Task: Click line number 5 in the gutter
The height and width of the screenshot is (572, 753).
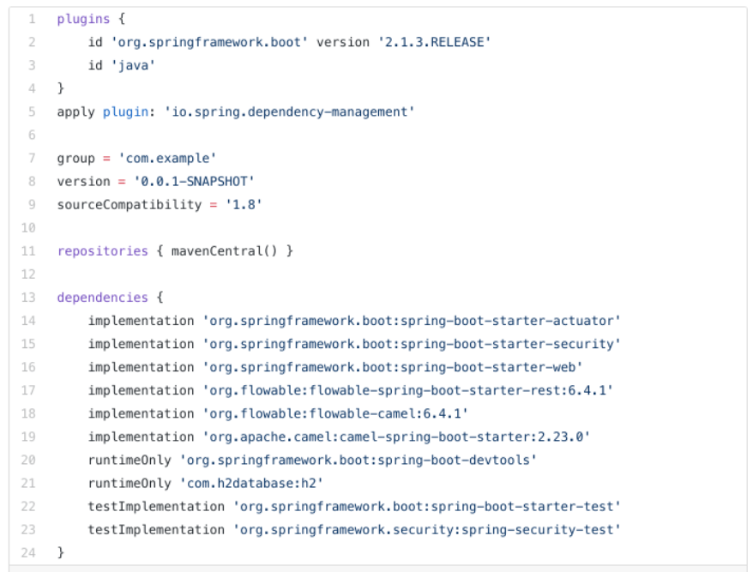Action: point(32,111)
